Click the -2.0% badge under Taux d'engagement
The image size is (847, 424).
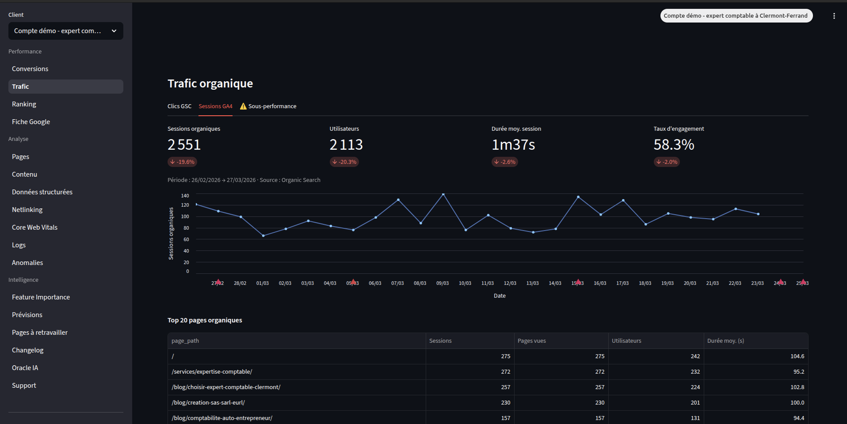667,162
